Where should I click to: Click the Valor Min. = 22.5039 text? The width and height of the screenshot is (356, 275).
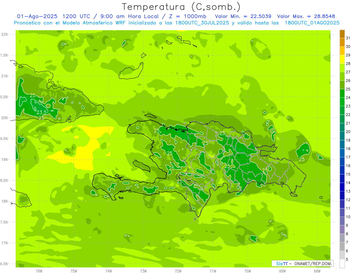(x=243, y=16)
